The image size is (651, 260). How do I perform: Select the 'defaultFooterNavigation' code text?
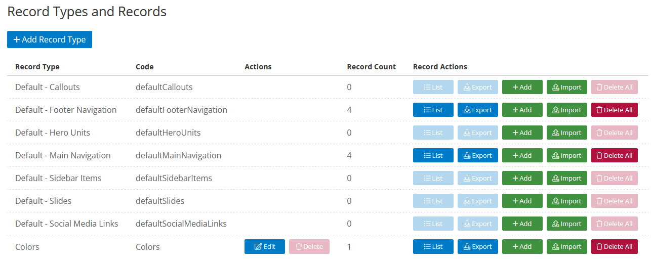tap(181, 110)
